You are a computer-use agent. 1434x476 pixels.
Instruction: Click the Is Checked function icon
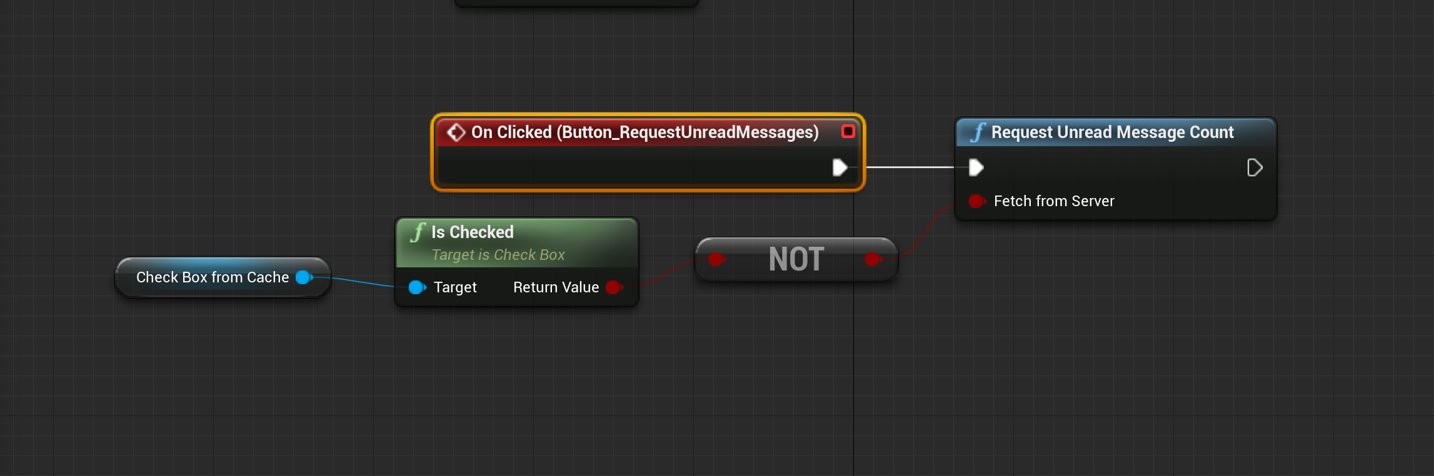coord(418,232)
